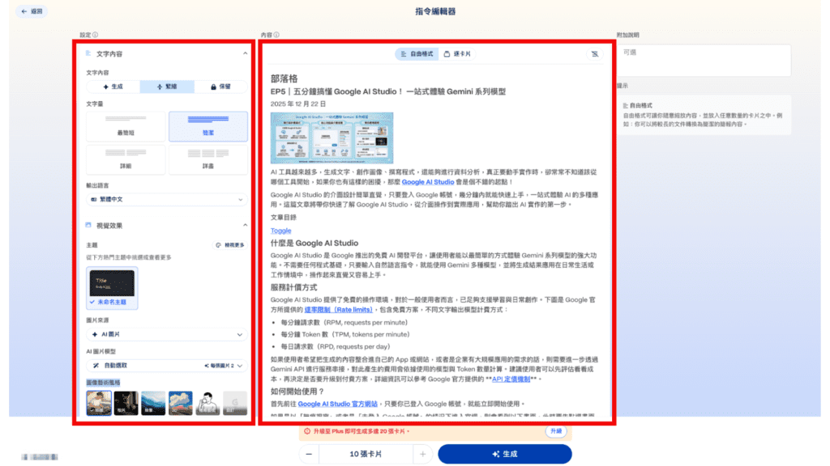Click the blue 生成 generate button

click(504, 455)
